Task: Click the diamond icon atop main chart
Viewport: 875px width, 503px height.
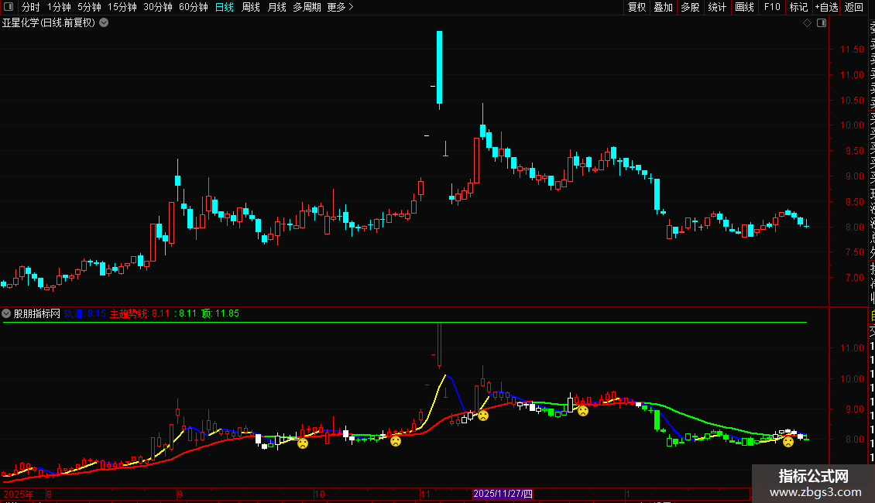Action: pyautogui.click(x=807, y=23)
